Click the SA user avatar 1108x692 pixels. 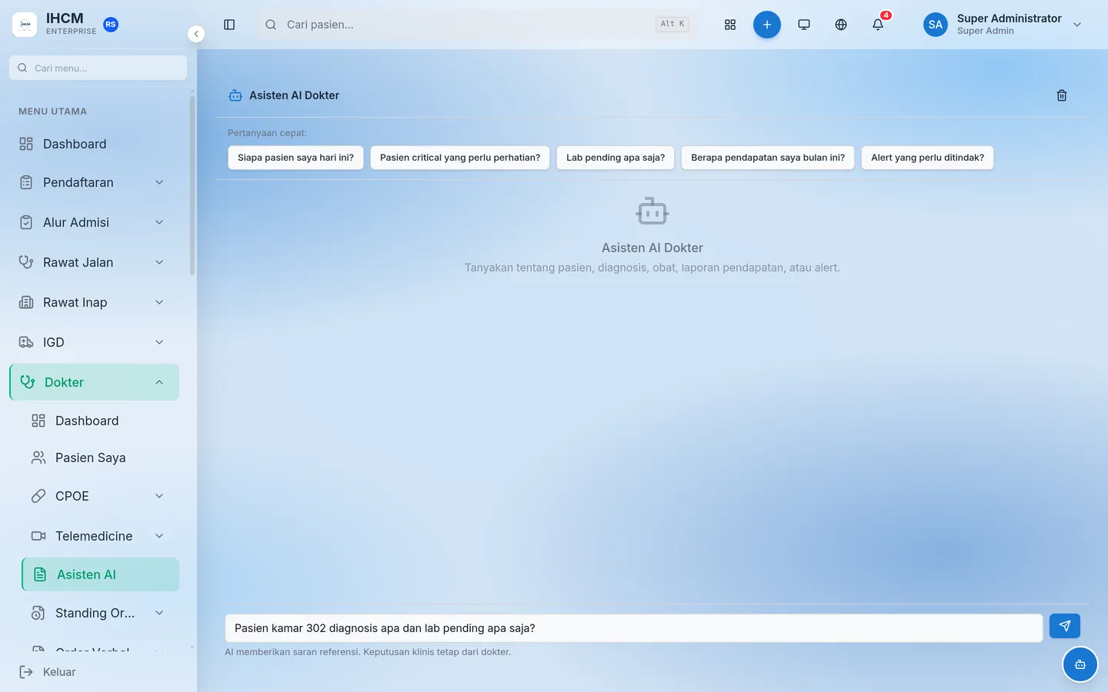point(936,25)
